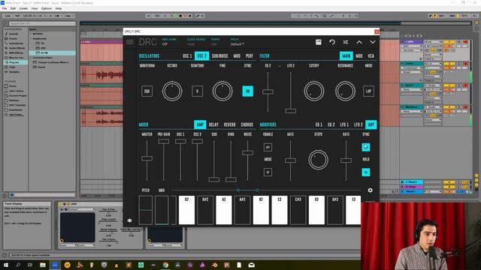This screenshot has height=270, width=481.
Task: Click the eye icon in DRC sidebar
Action: tap(130, 220)
